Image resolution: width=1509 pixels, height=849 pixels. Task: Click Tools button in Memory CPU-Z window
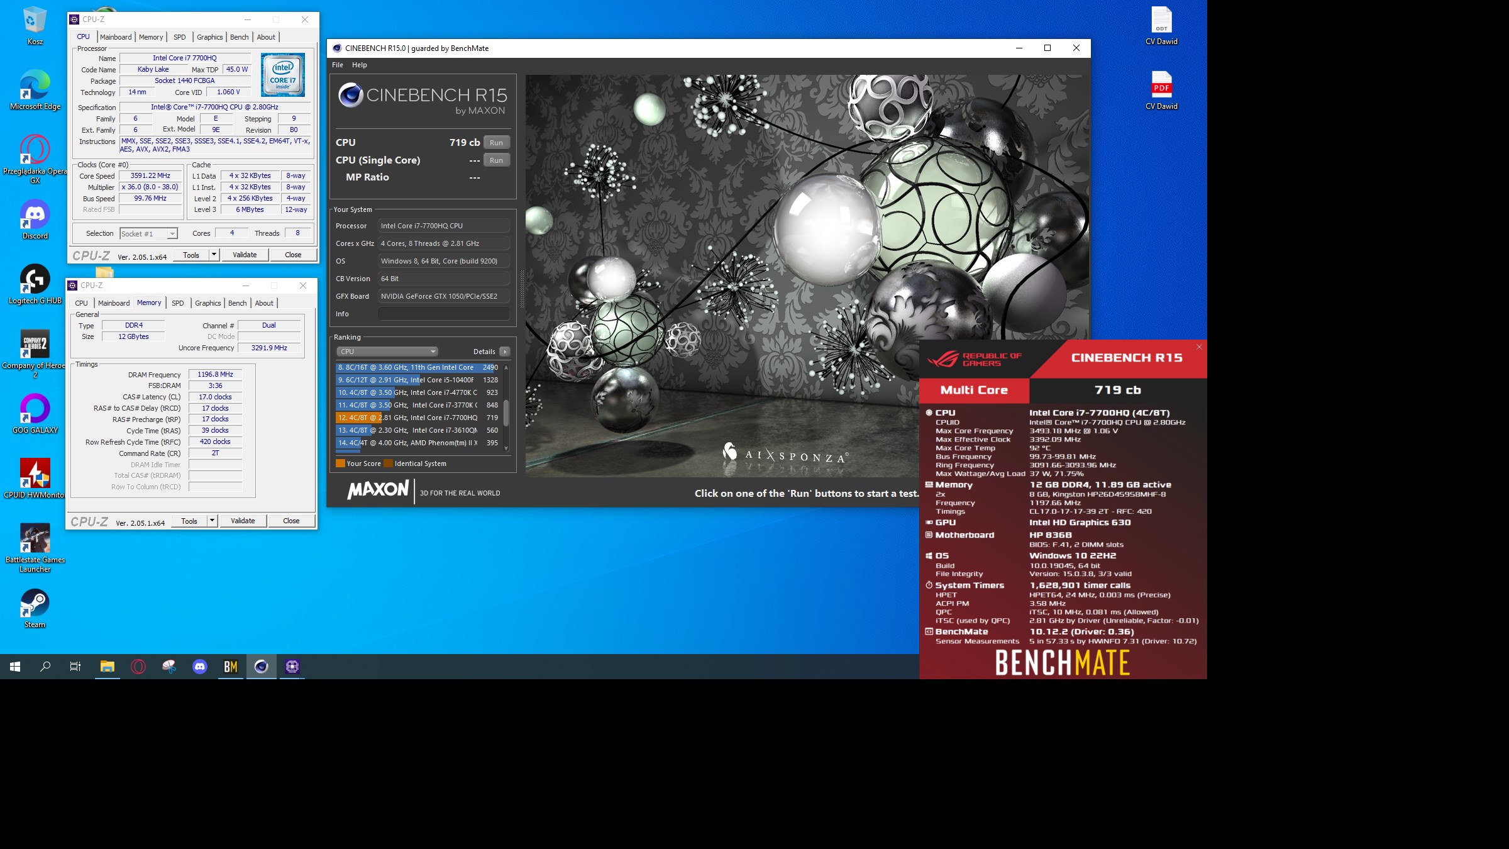click(189, 521)
